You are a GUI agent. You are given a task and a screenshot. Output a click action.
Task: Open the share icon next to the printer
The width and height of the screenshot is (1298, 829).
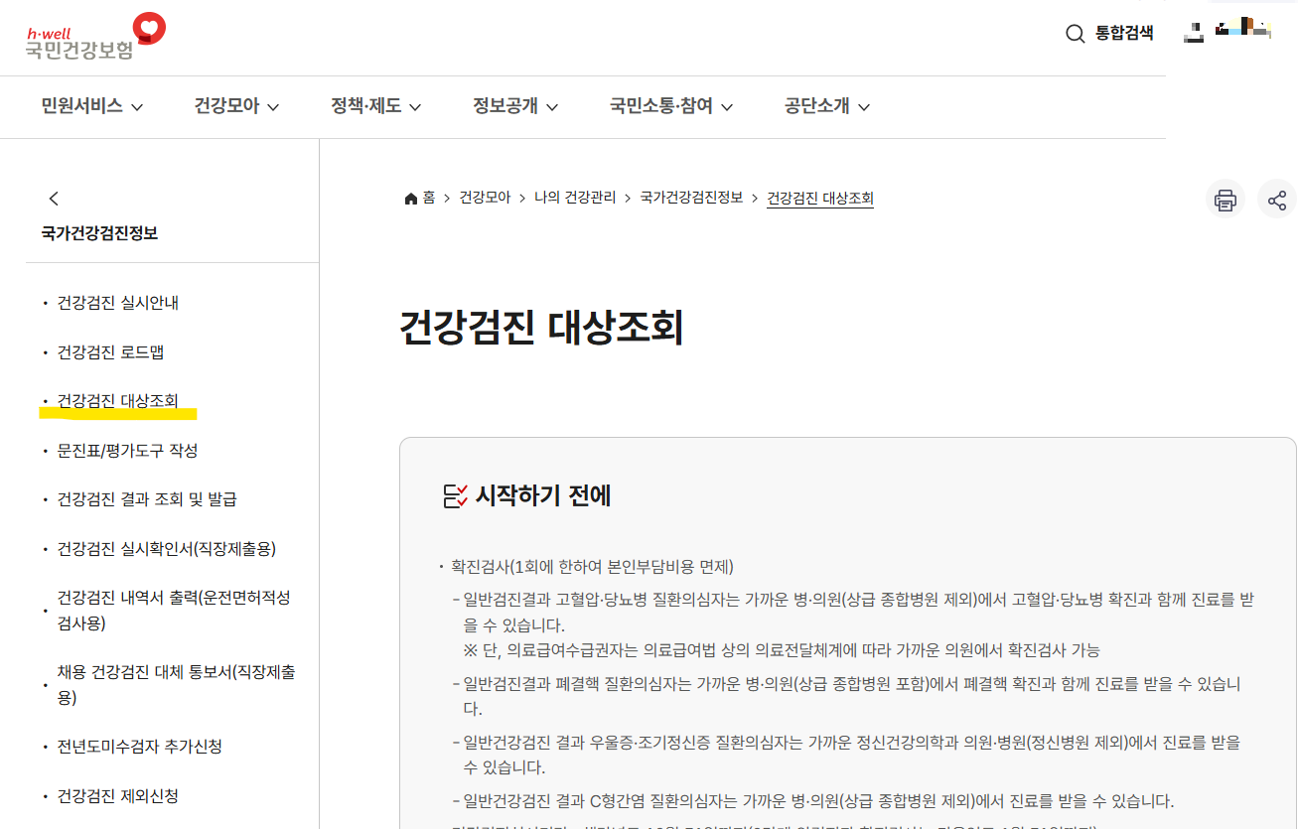click(1277, 199)
